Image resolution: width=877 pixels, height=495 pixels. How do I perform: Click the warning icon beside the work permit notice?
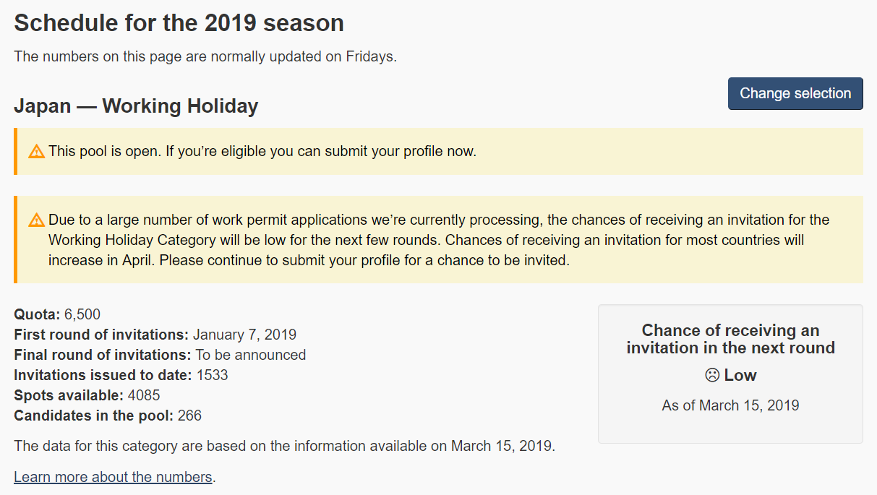tap(36, 220)
